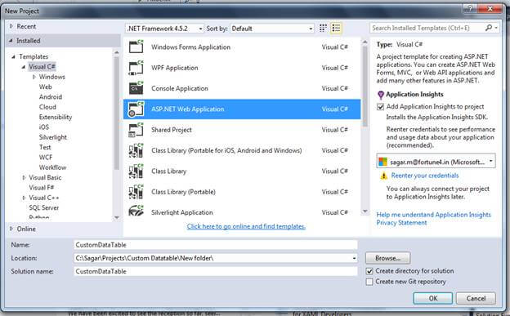
Task: Click the search magnifier icon
Action: pos(489,28)
